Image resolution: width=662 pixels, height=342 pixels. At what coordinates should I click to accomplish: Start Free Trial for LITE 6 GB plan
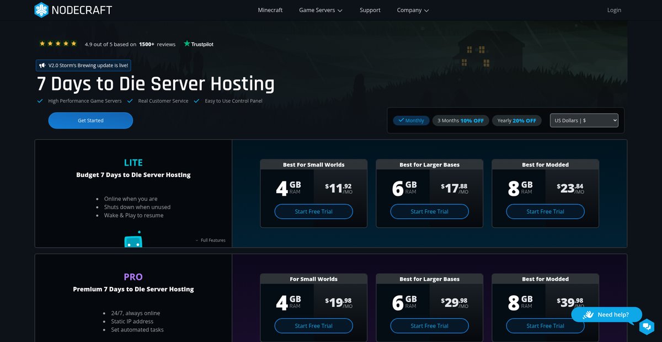[x=430, y=212]
